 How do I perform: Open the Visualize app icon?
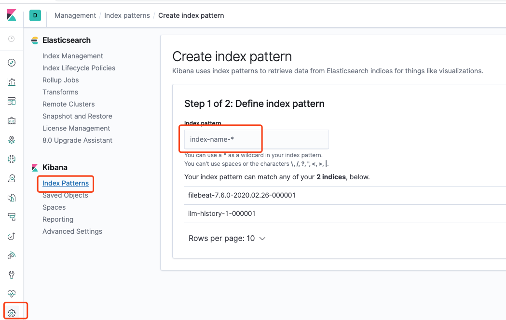pos(12,82)
